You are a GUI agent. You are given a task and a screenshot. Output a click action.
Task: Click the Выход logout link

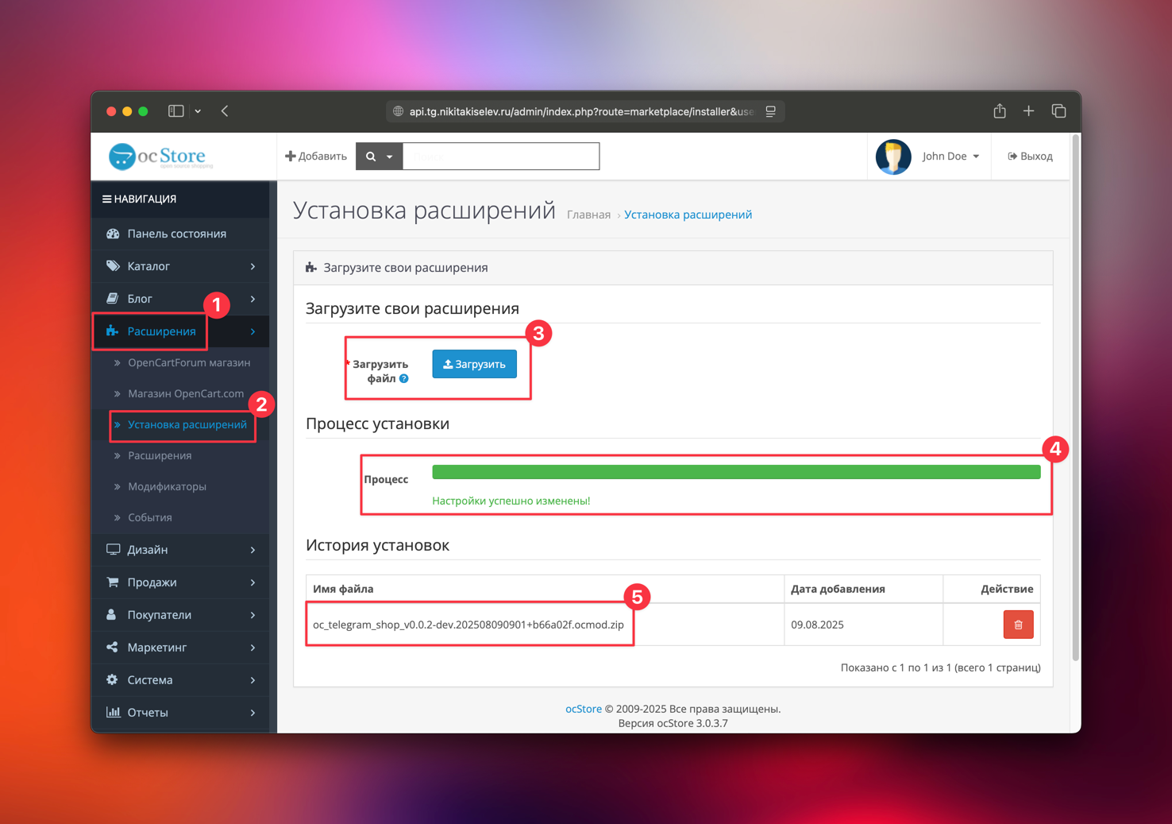coord(1030,157)
